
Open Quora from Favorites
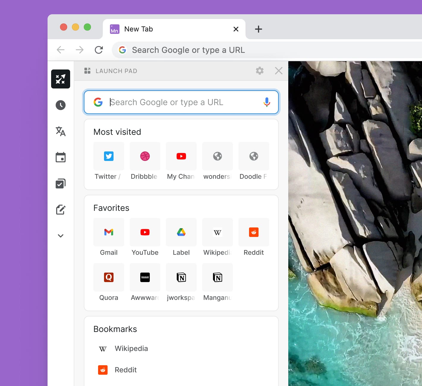109,278
